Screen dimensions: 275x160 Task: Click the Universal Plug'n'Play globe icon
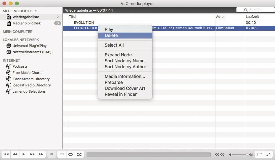coord(8,46)
